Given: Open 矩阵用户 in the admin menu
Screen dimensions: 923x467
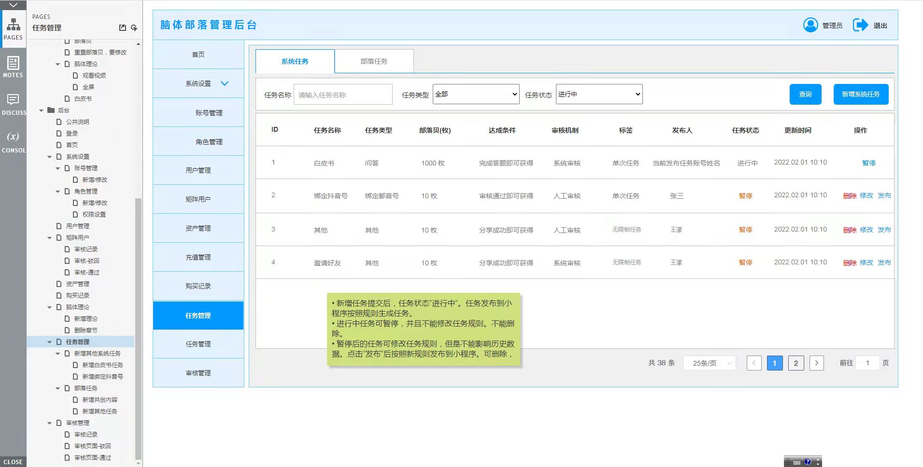Looking at the screenshot, I should click(198, 199).
